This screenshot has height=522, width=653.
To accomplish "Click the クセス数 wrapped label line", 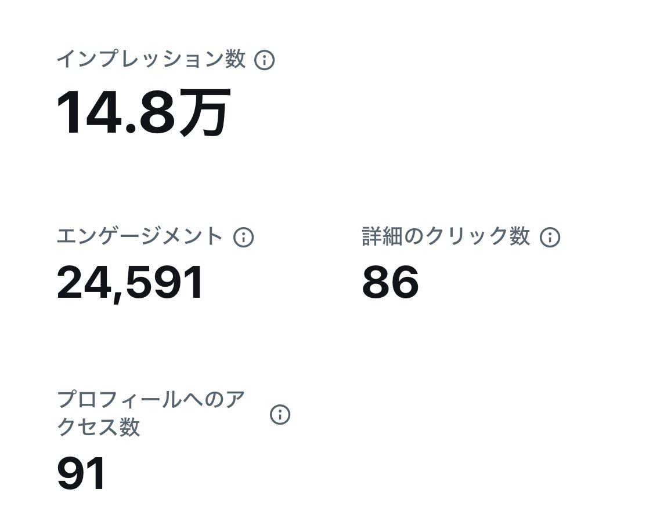I will tap(98, 427).
